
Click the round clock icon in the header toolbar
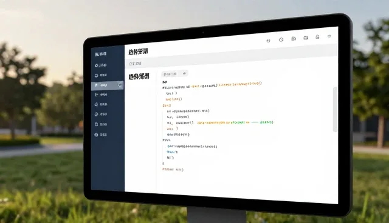281,39
